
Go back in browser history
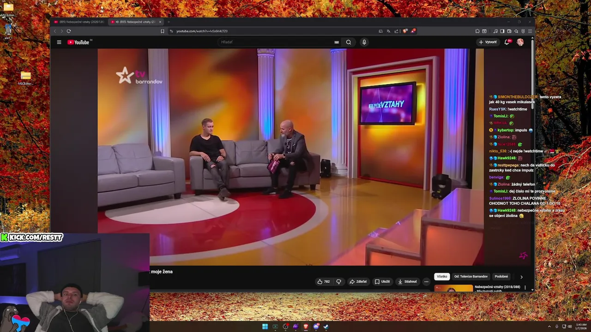click(x=55, y=31)
